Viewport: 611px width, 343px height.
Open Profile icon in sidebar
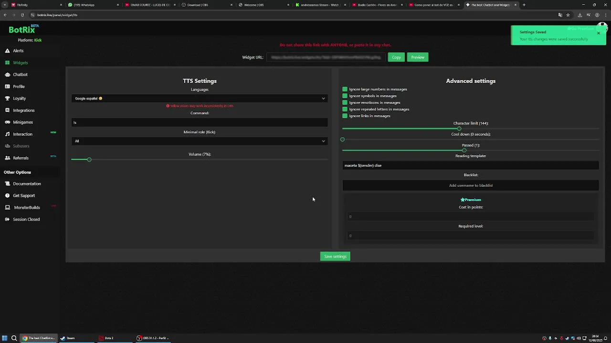tap(8, 86)
